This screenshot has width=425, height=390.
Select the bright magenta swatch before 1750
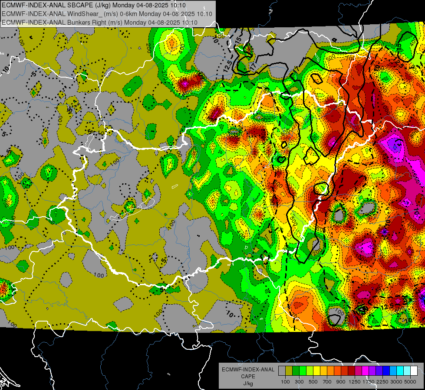pyautogui.click(x=366, y=371)
